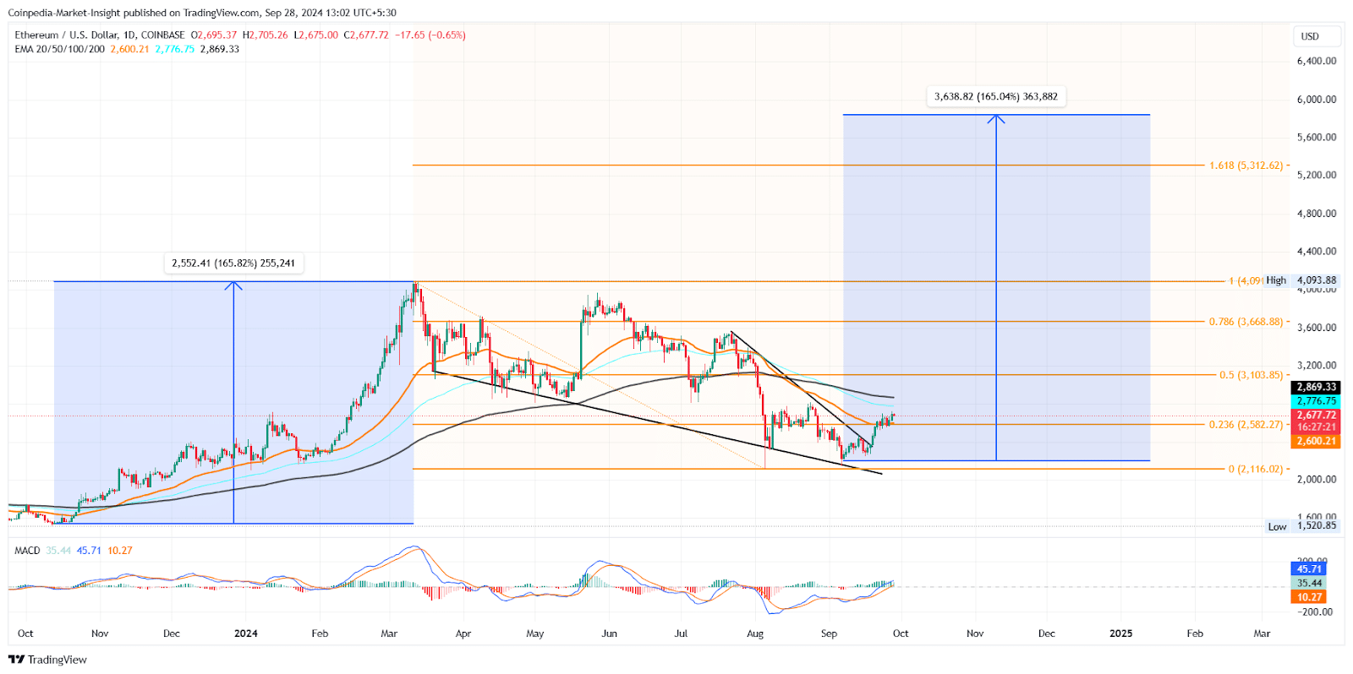Click the 2,000.00 price axis label
Viewport: 1353px width, 674px height.
point(1317,479)
